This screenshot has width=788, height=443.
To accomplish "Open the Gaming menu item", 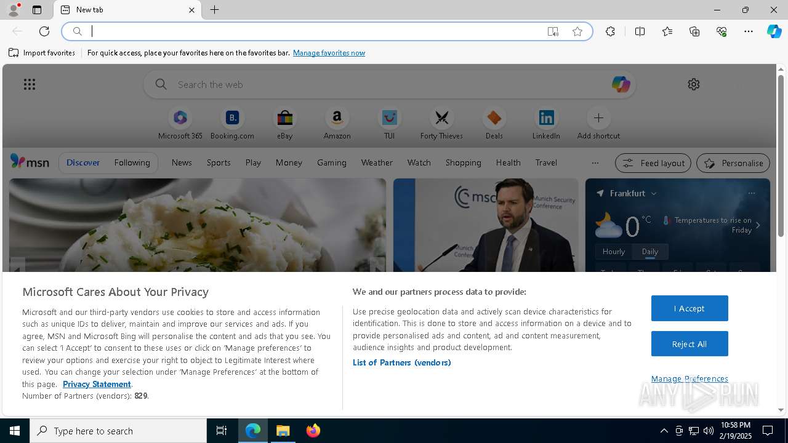I will click(332, 162).
